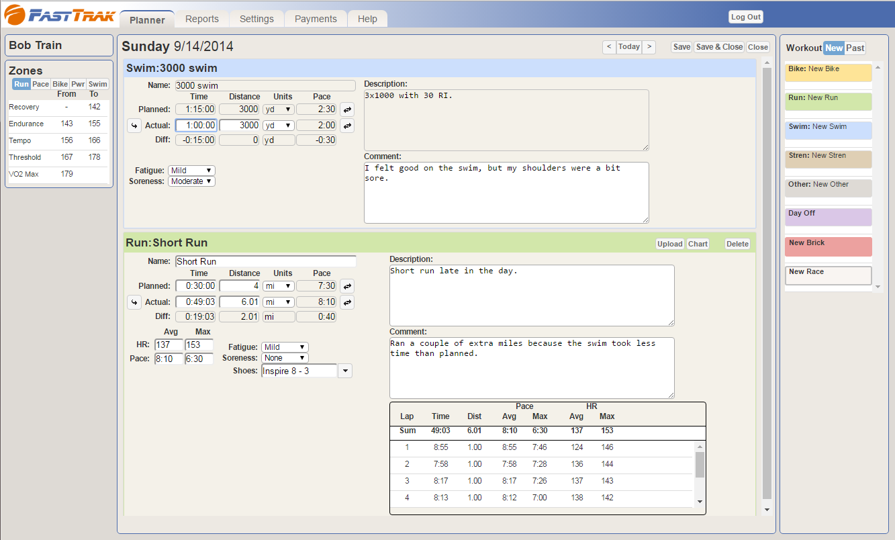Image resolution: width=895 pixels, height=540 pixels.
Task: Click the swap icon beside run Planned pace
Action: [347, 286]
